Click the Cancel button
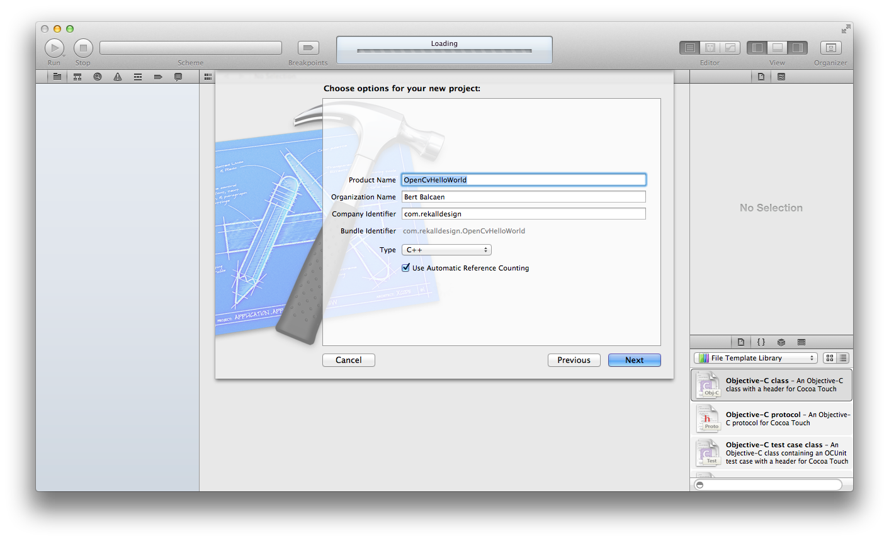889x541 pixels. tap(349, 360)
